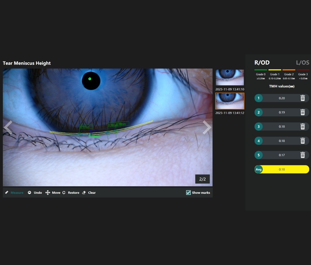Go to the previous eye image
The width and height of the screenshot is (311, 265).
8,127
